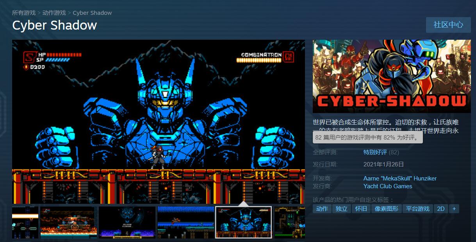Select the highlighted blue robot boss thumbnail
This screenshot has height=242, width=476.
tap(244, 222)
